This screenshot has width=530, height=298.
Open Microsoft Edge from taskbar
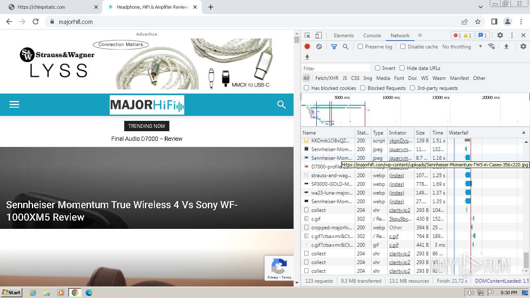pyautogui.click(x=89, y=293)
